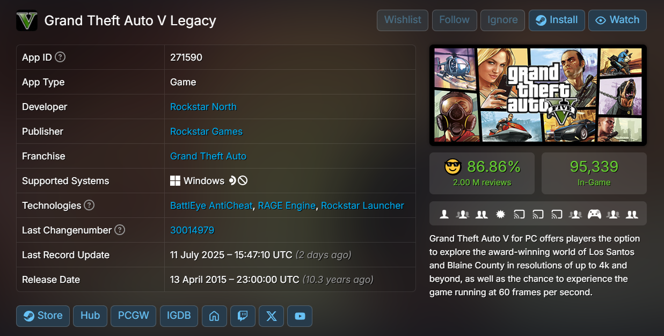The image size is (664, 336).
Task: Toggle Ignore for this game
Action: tap(502, 20)
